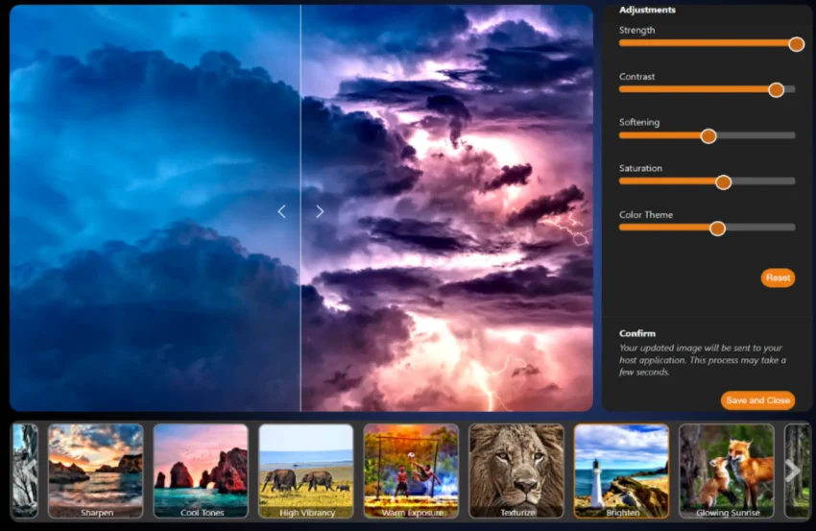Image resolution: width=816 pixels, height=531 pixels.
Task: Go back in the preset strip with the left chevron
Action: pyautogui.click(x=29, y=471)
